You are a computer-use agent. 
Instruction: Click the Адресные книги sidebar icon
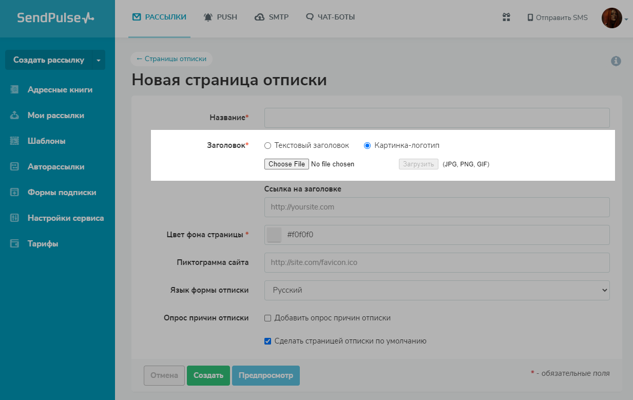tap(14, 90)
